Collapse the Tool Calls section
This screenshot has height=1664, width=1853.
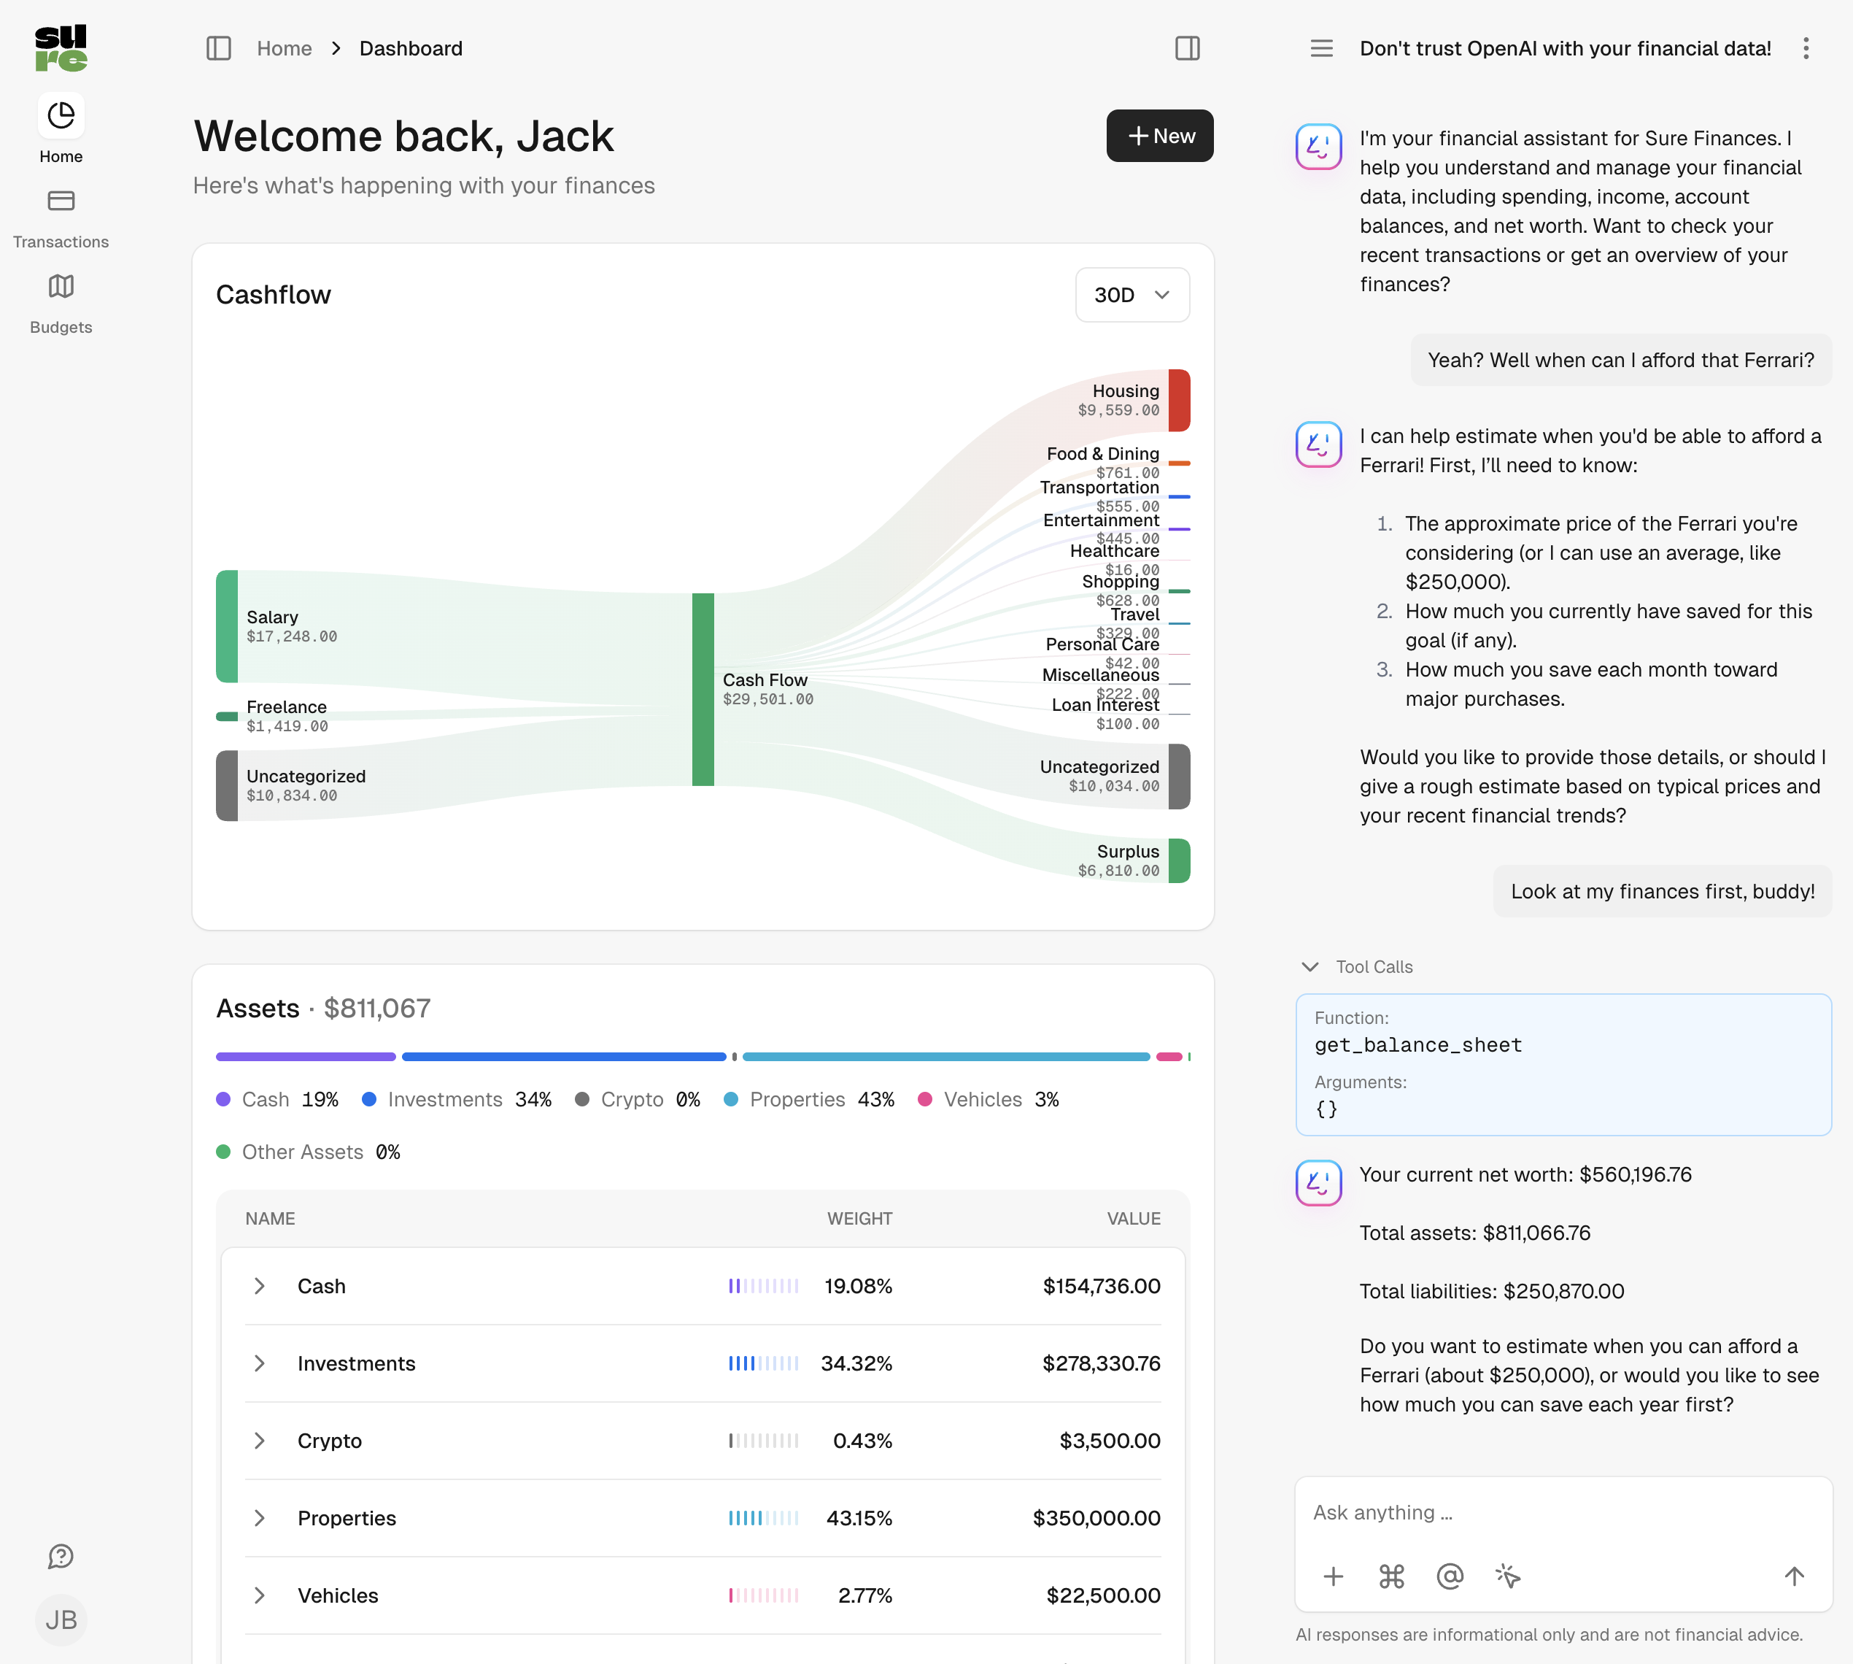click(1310, 967)
